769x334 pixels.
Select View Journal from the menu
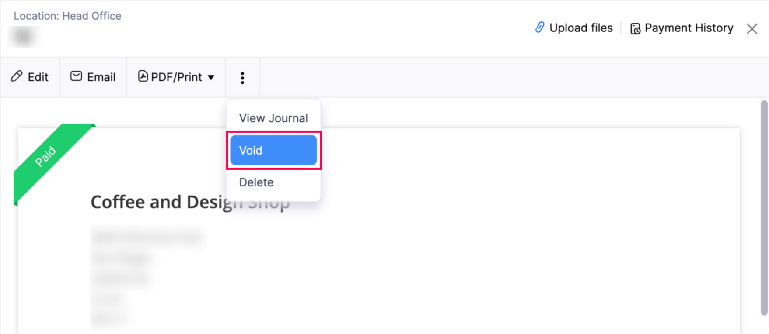click(273, 118)
